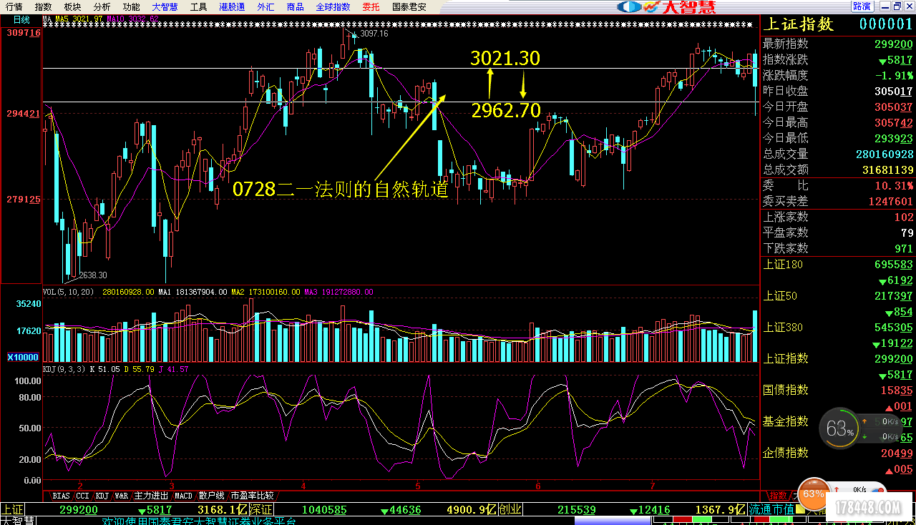Click the 委托 trading menu item
Viewport: 916px width, 525px height.
click(371, 6)
